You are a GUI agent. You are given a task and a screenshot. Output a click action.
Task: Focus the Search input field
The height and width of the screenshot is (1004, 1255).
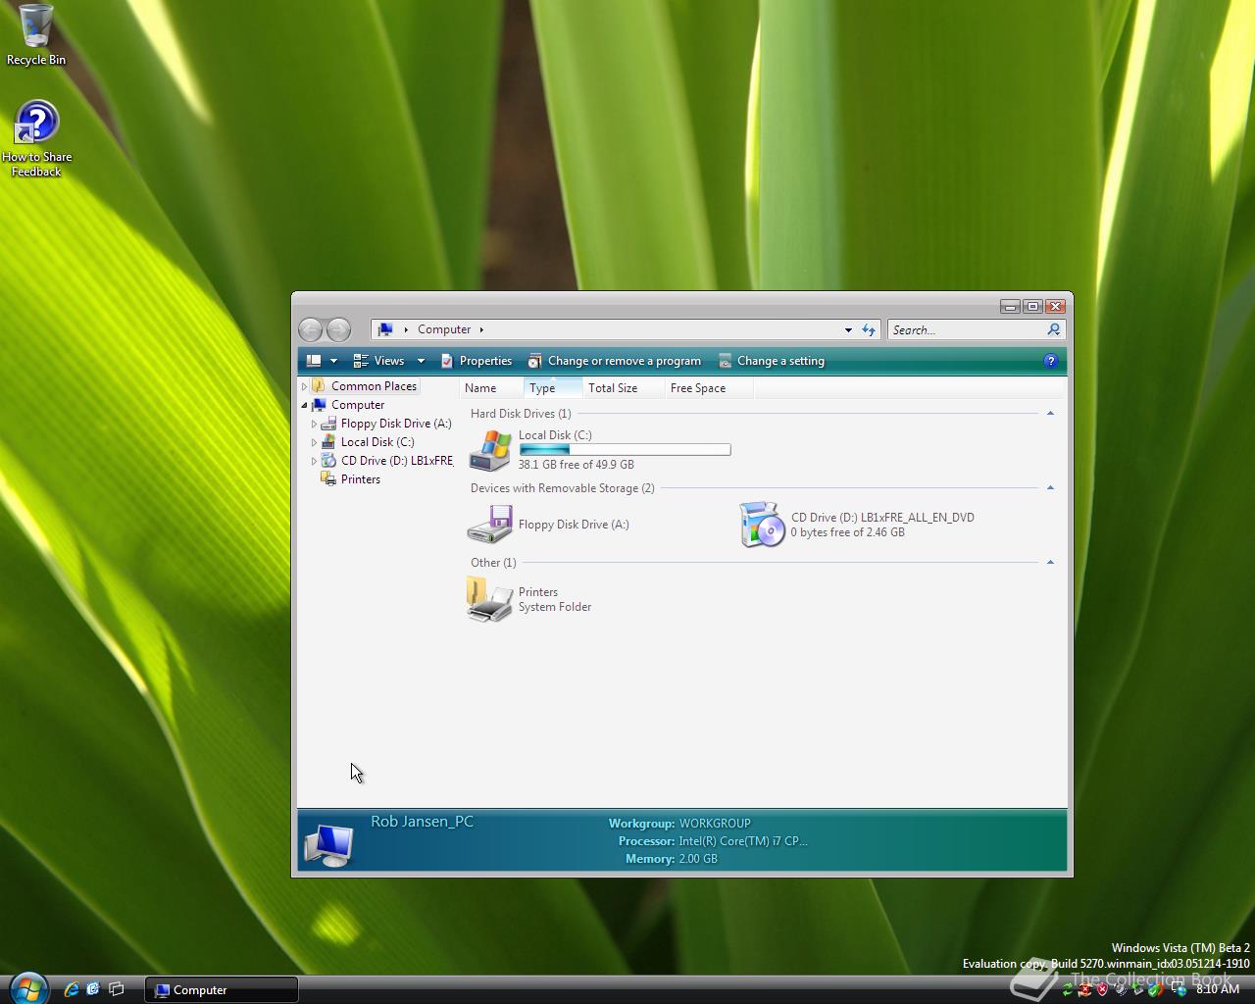967,329
